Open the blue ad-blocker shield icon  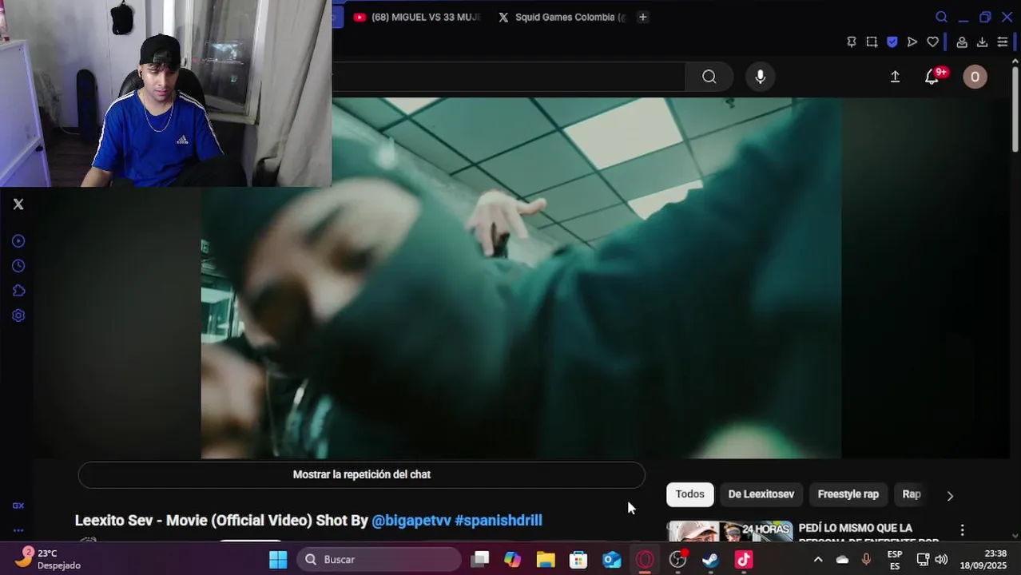click(x=892, y=42)
